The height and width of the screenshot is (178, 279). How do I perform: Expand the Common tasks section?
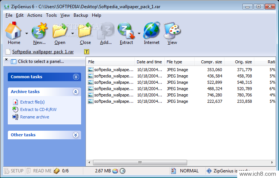tap(76, 77)
